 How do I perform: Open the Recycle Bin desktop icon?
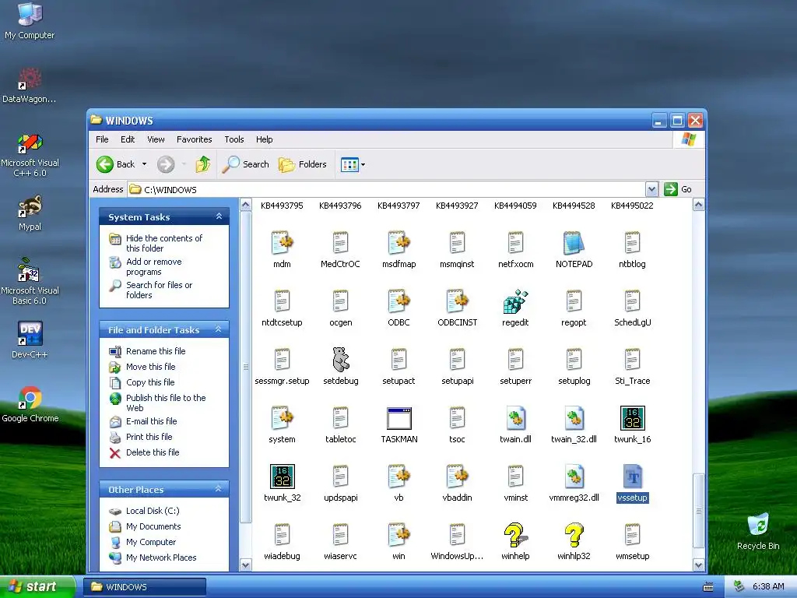click(x=758, y=532)
